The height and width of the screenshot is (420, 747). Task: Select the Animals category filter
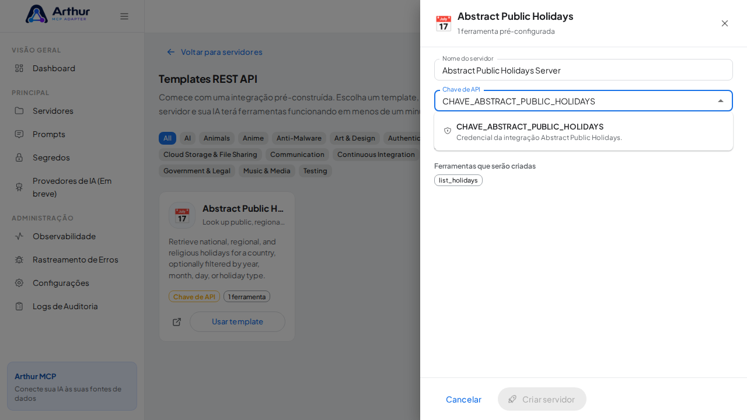pos(217,138)
